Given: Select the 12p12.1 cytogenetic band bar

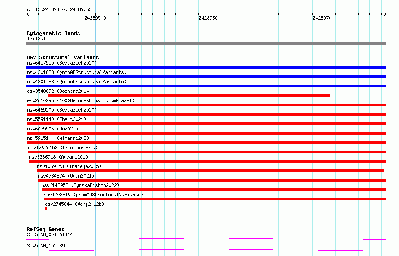Looking at the screenshot, I should (206, 43).
